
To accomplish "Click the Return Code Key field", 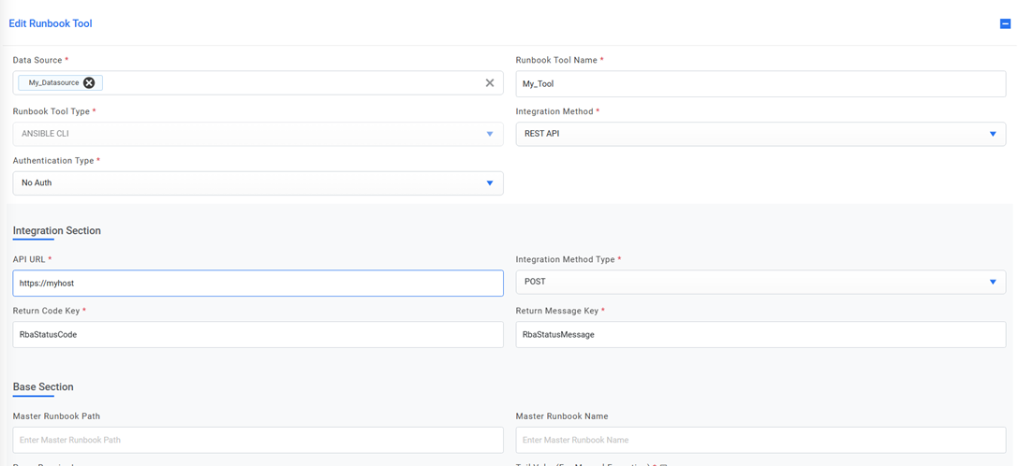I will (x=258, y=334).
